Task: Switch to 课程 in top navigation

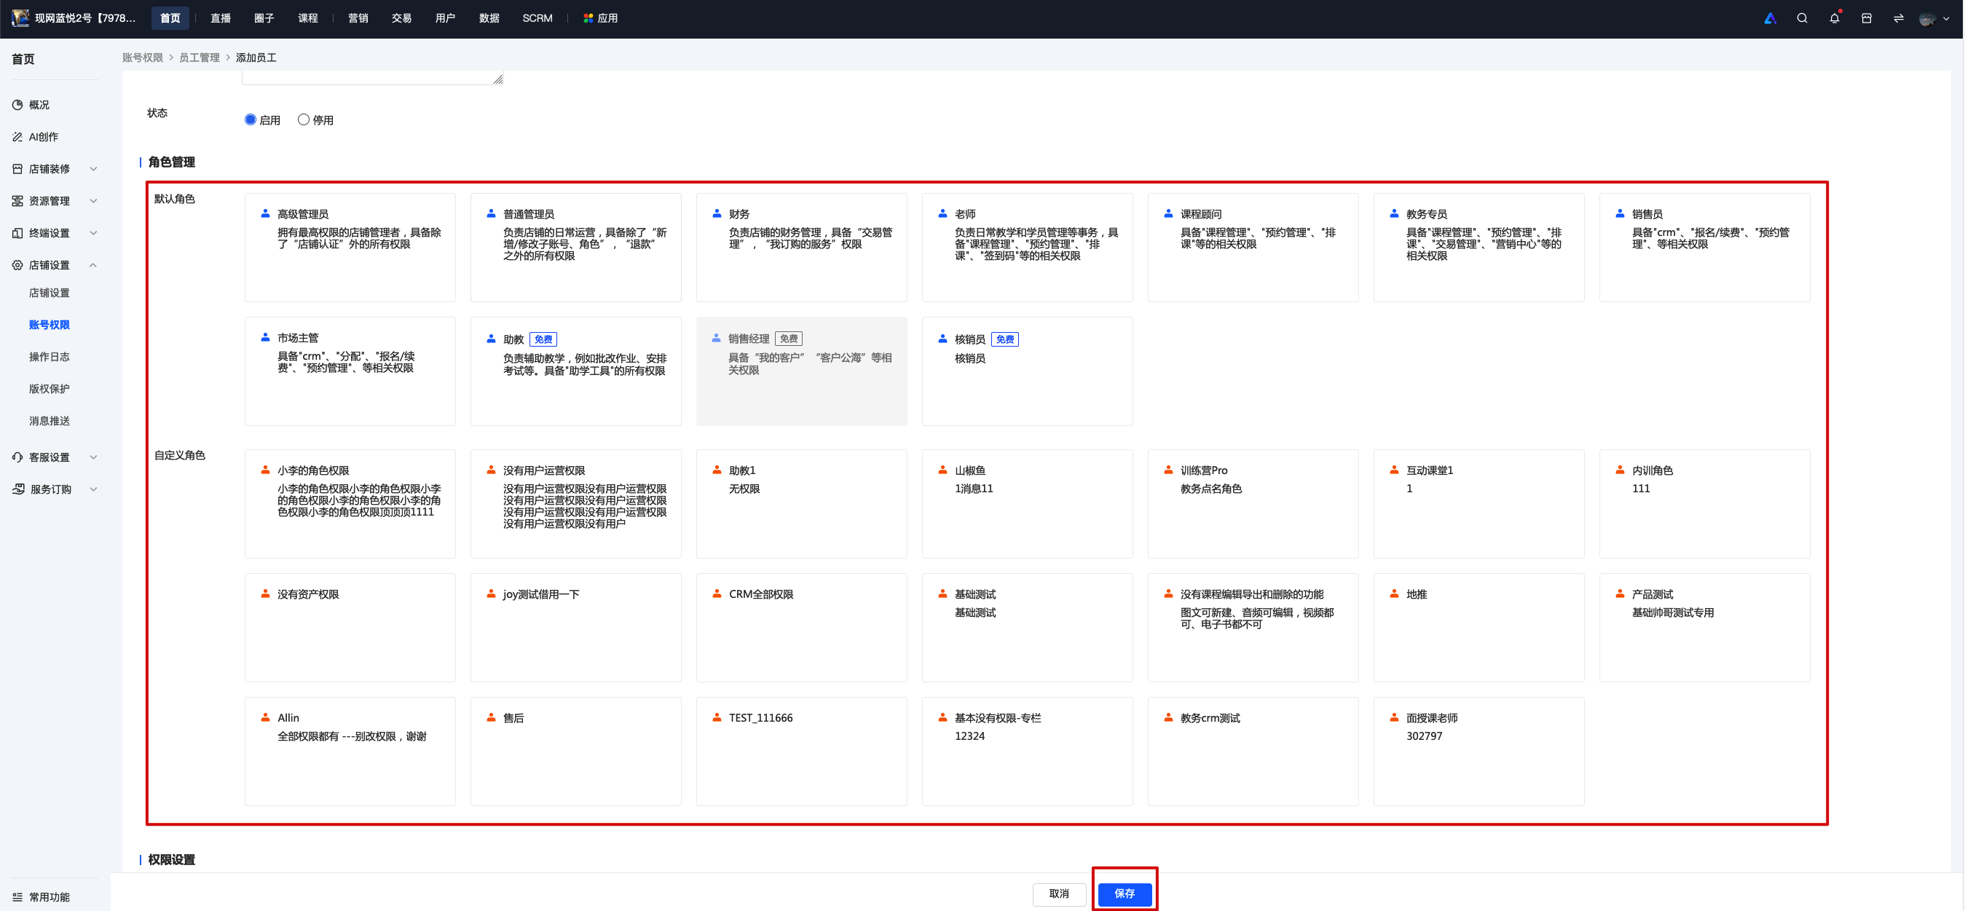Action: [307, 18]
